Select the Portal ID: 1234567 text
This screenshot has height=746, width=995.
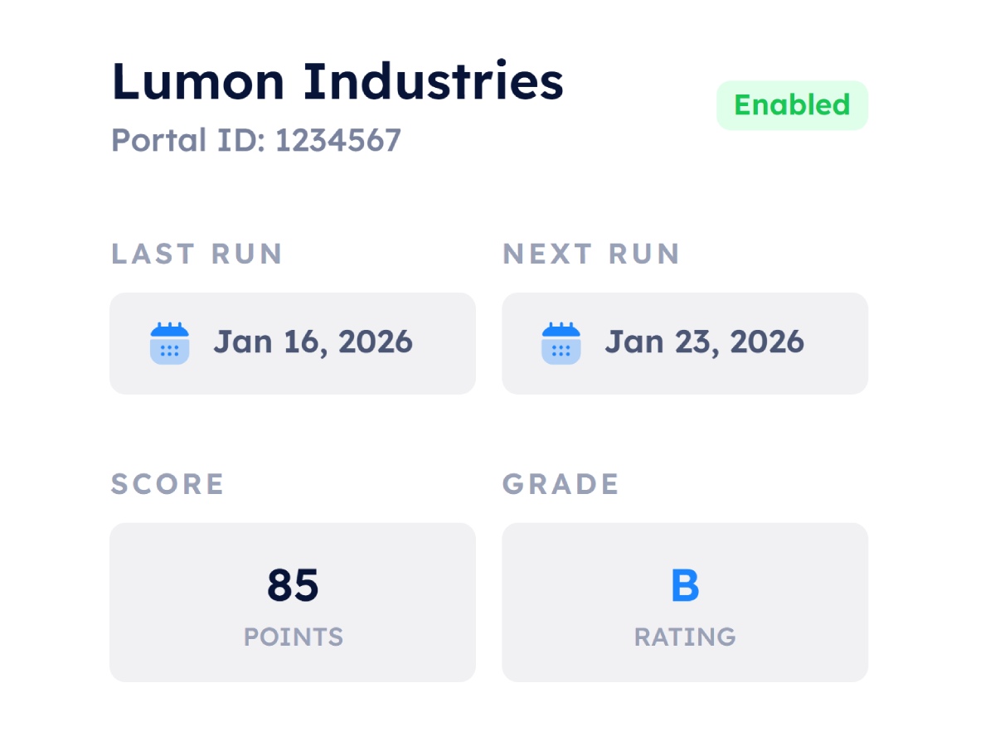[x=256, y=140]
